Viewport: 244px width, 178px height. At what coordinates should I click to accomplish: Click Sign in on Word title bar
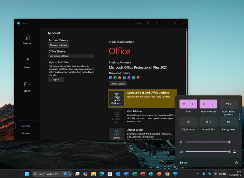coord(139,23)
